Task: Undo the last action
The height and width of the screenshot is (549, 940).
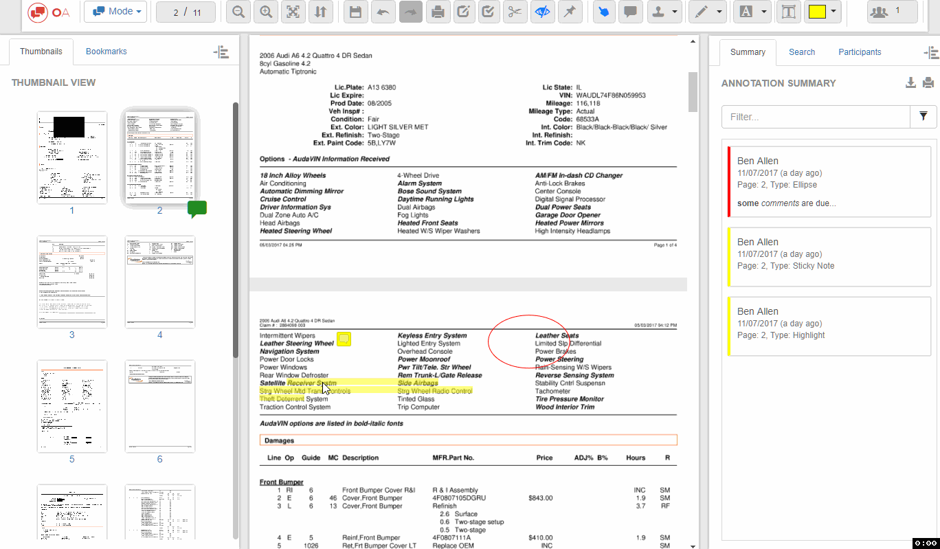Action: tap(383, 12)
